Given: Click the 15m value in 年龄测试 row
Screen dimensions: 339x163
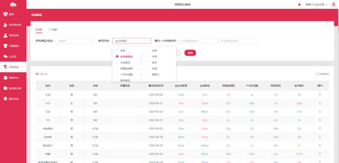Looking at the screenshot, I should 276,129.
